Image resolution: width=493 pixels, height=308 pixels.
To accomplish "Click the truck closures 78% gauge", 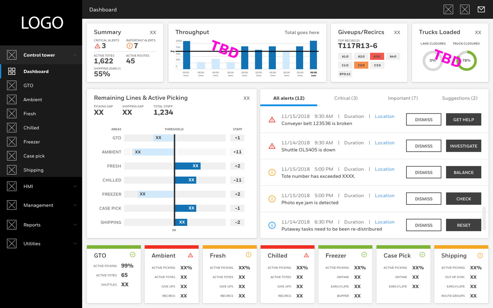I will [x=466, y=61].
